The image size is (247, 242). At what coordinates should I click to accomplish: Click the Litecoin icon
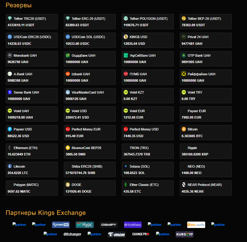[x=10, y=166]
